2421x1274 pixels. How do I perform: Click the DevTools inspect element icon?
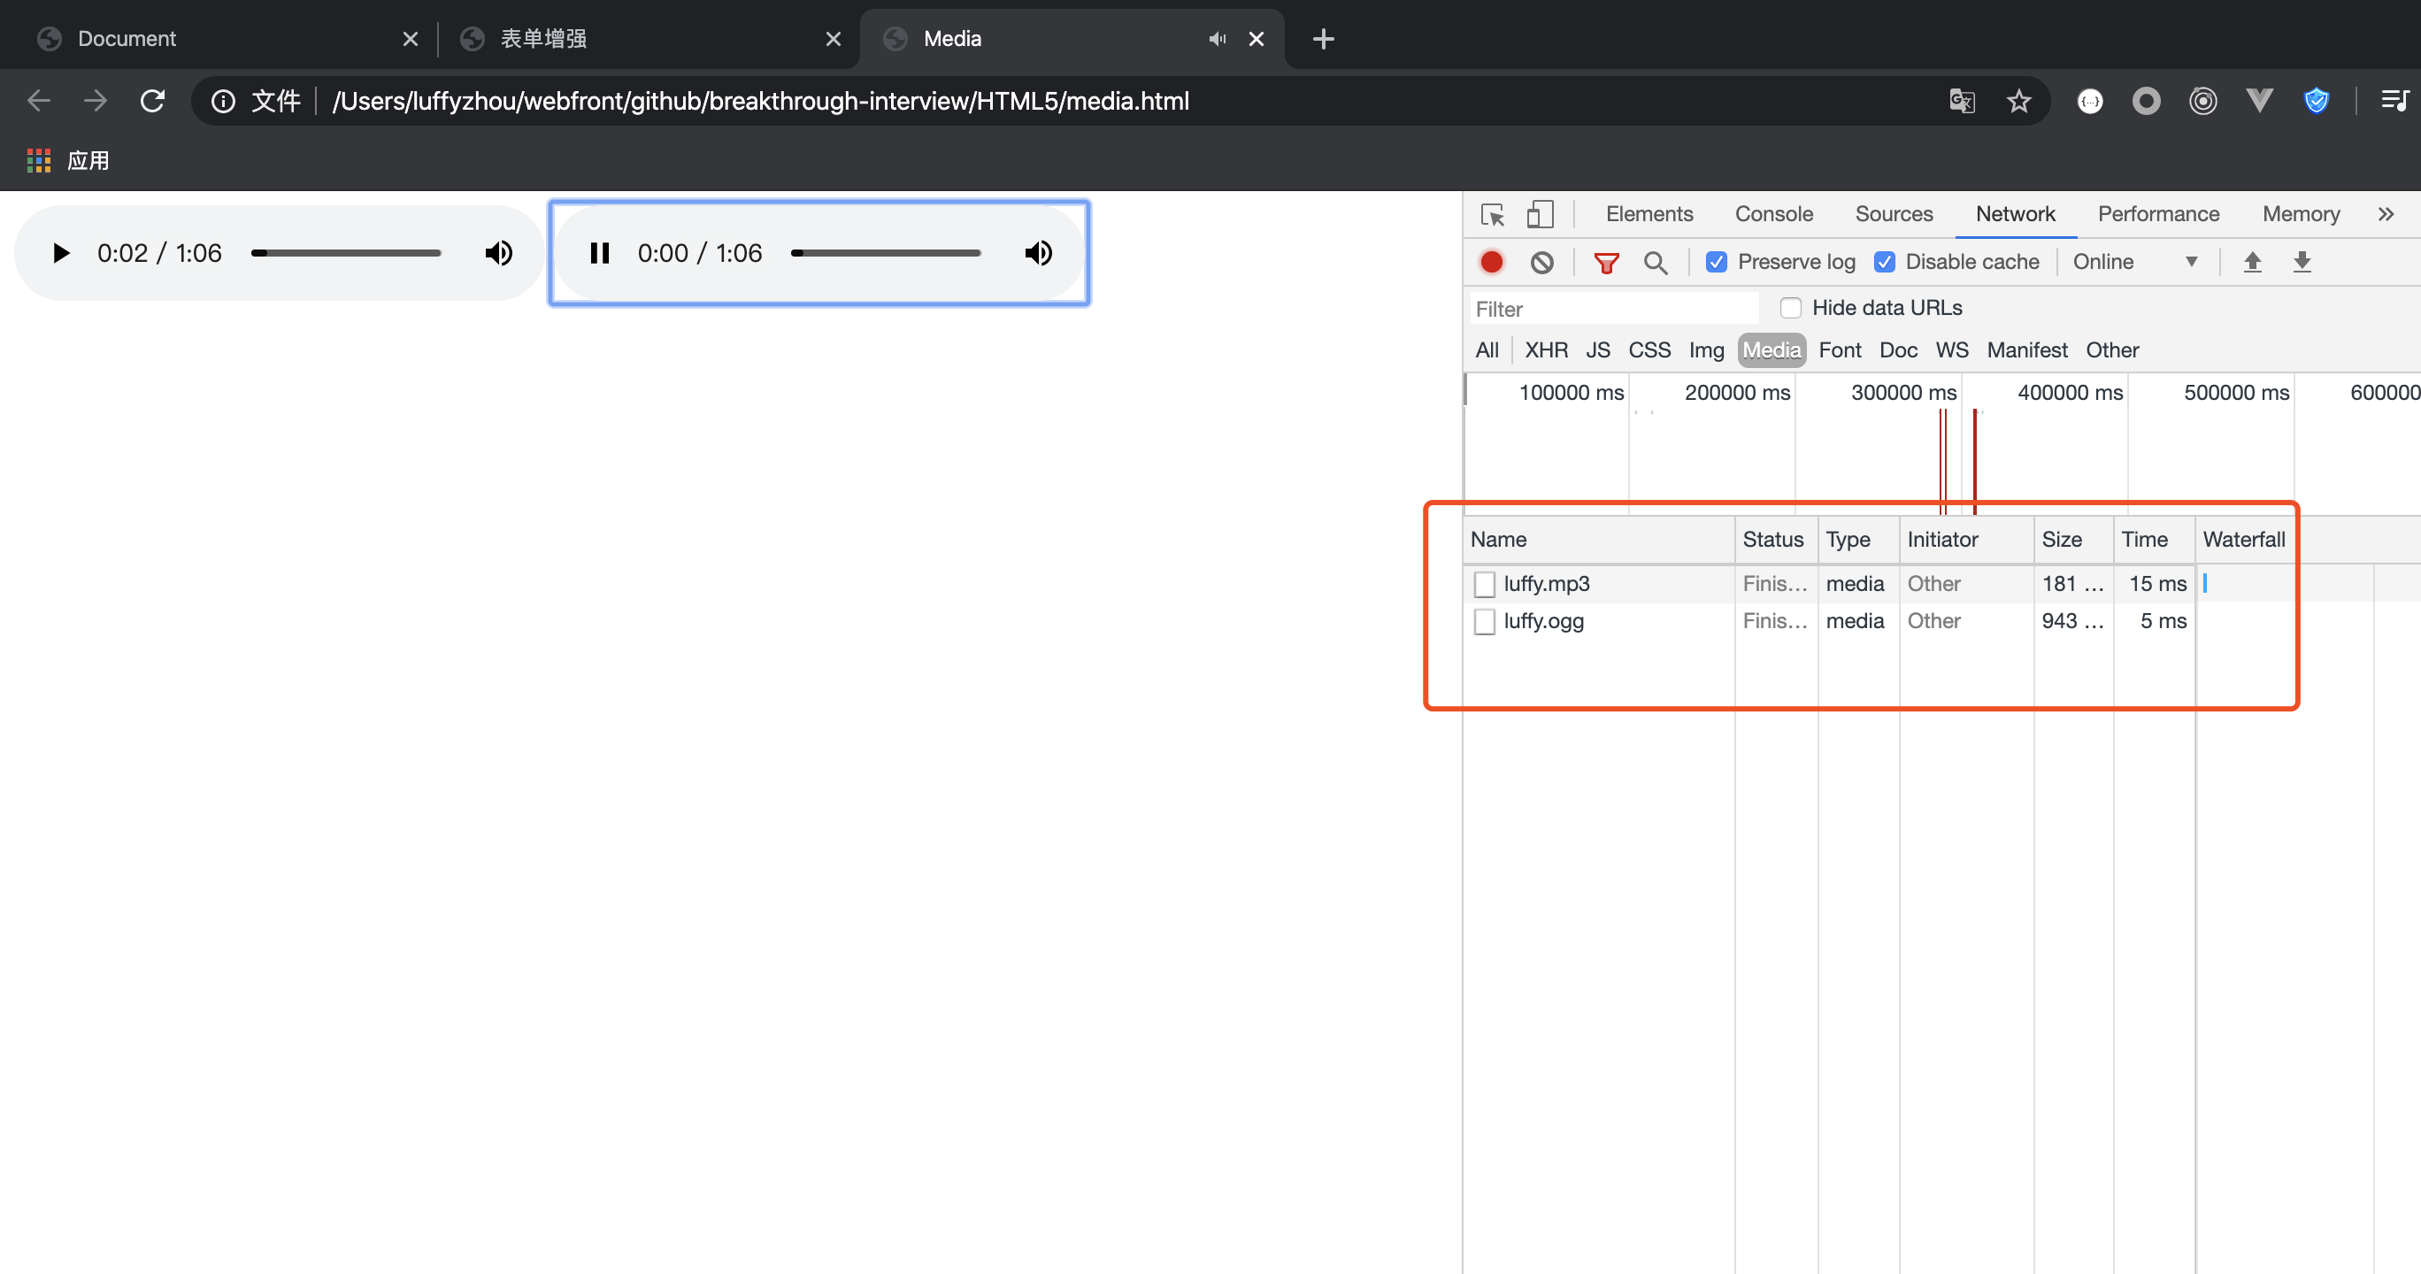tap(1492, 214)
